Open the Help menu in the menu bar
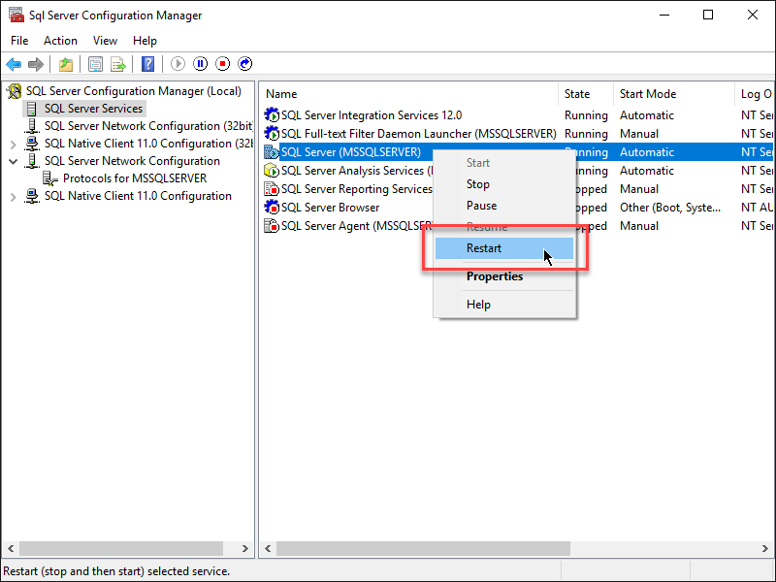The width and height of the screenshot is (776, 582). [145, 41]
